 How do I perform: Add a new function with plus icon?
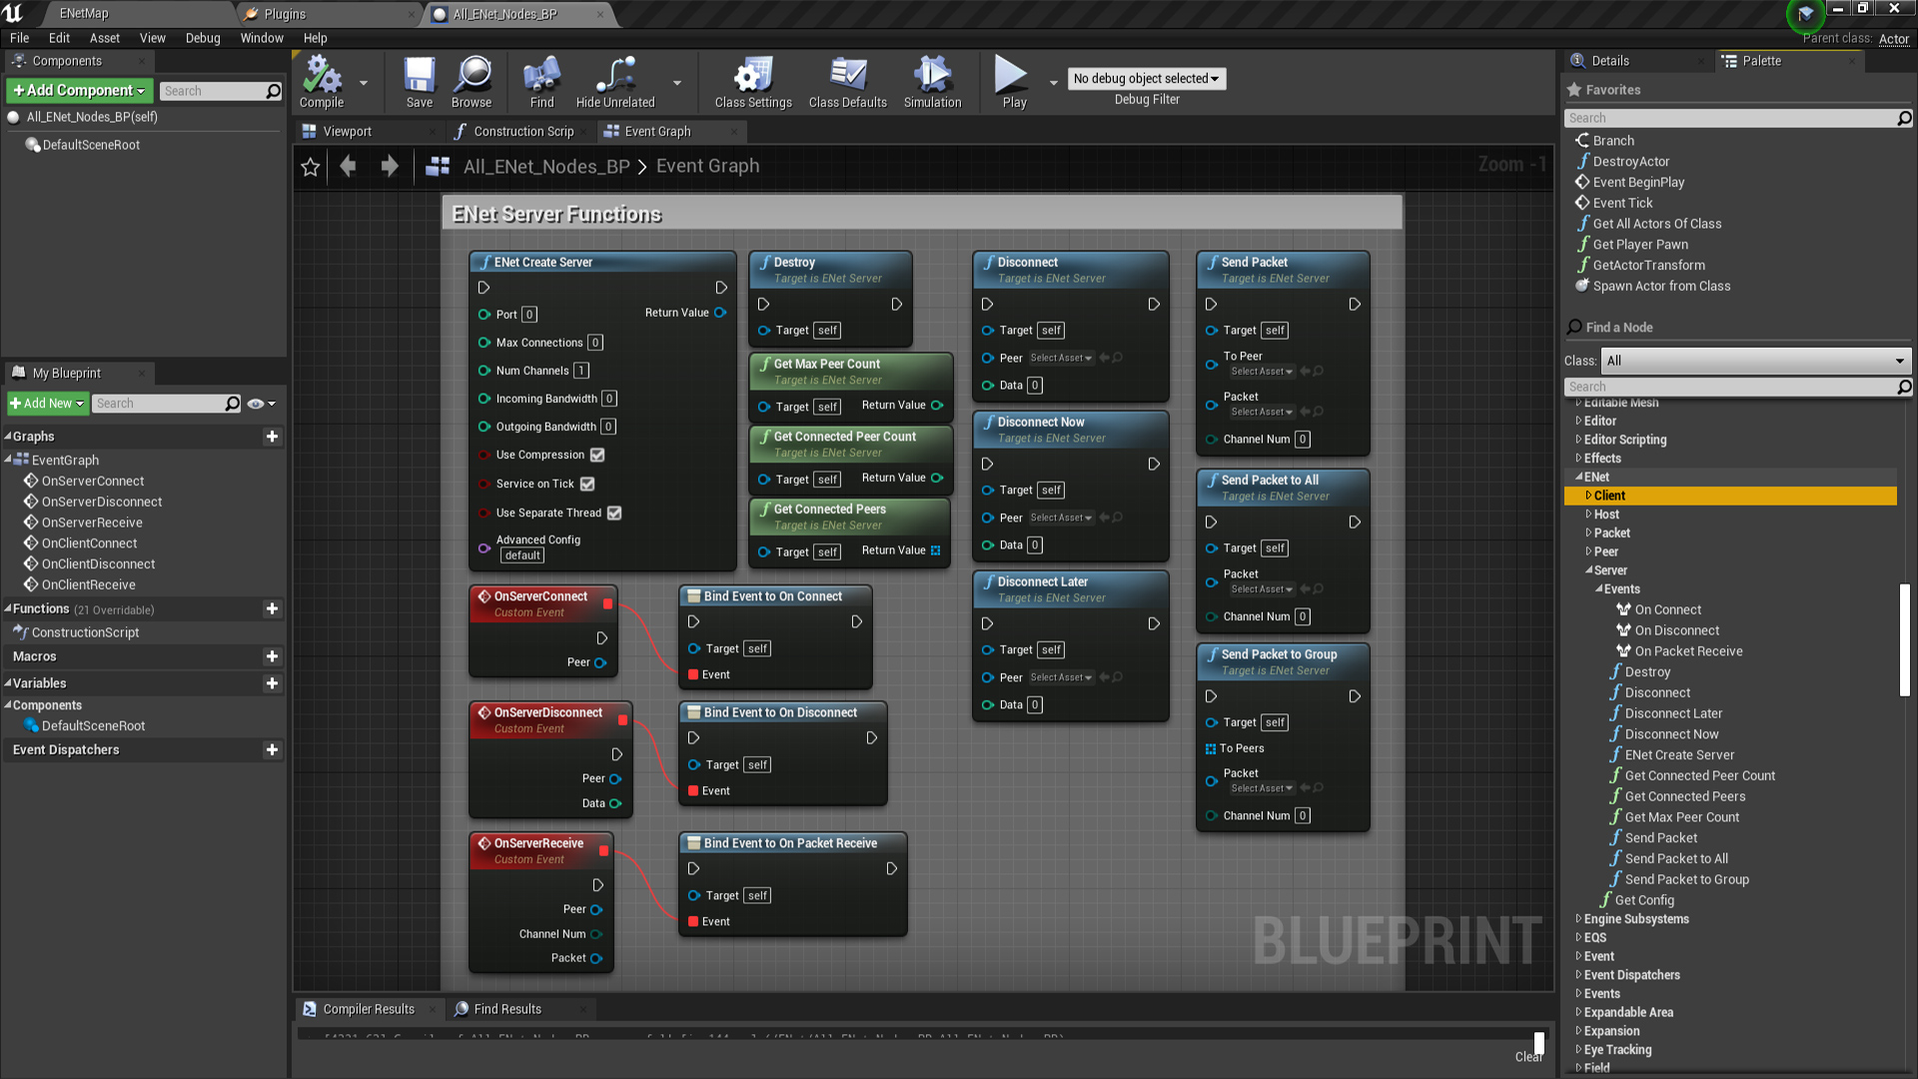(x=272, y=608)
